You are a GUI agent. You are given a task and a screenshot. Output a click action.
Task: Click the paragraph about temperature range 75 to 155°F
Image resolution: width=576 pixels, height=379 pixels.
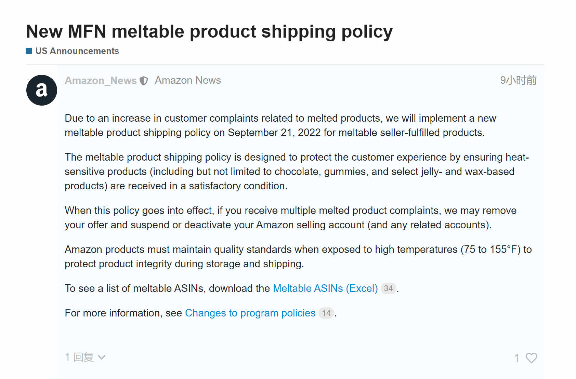pos(298,257)
